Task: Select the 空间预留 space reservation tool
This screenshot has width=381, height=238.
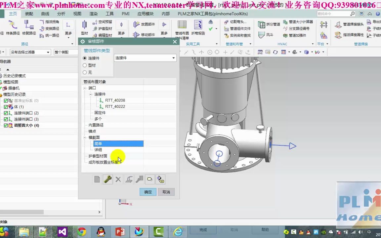Action: [102, 22]
